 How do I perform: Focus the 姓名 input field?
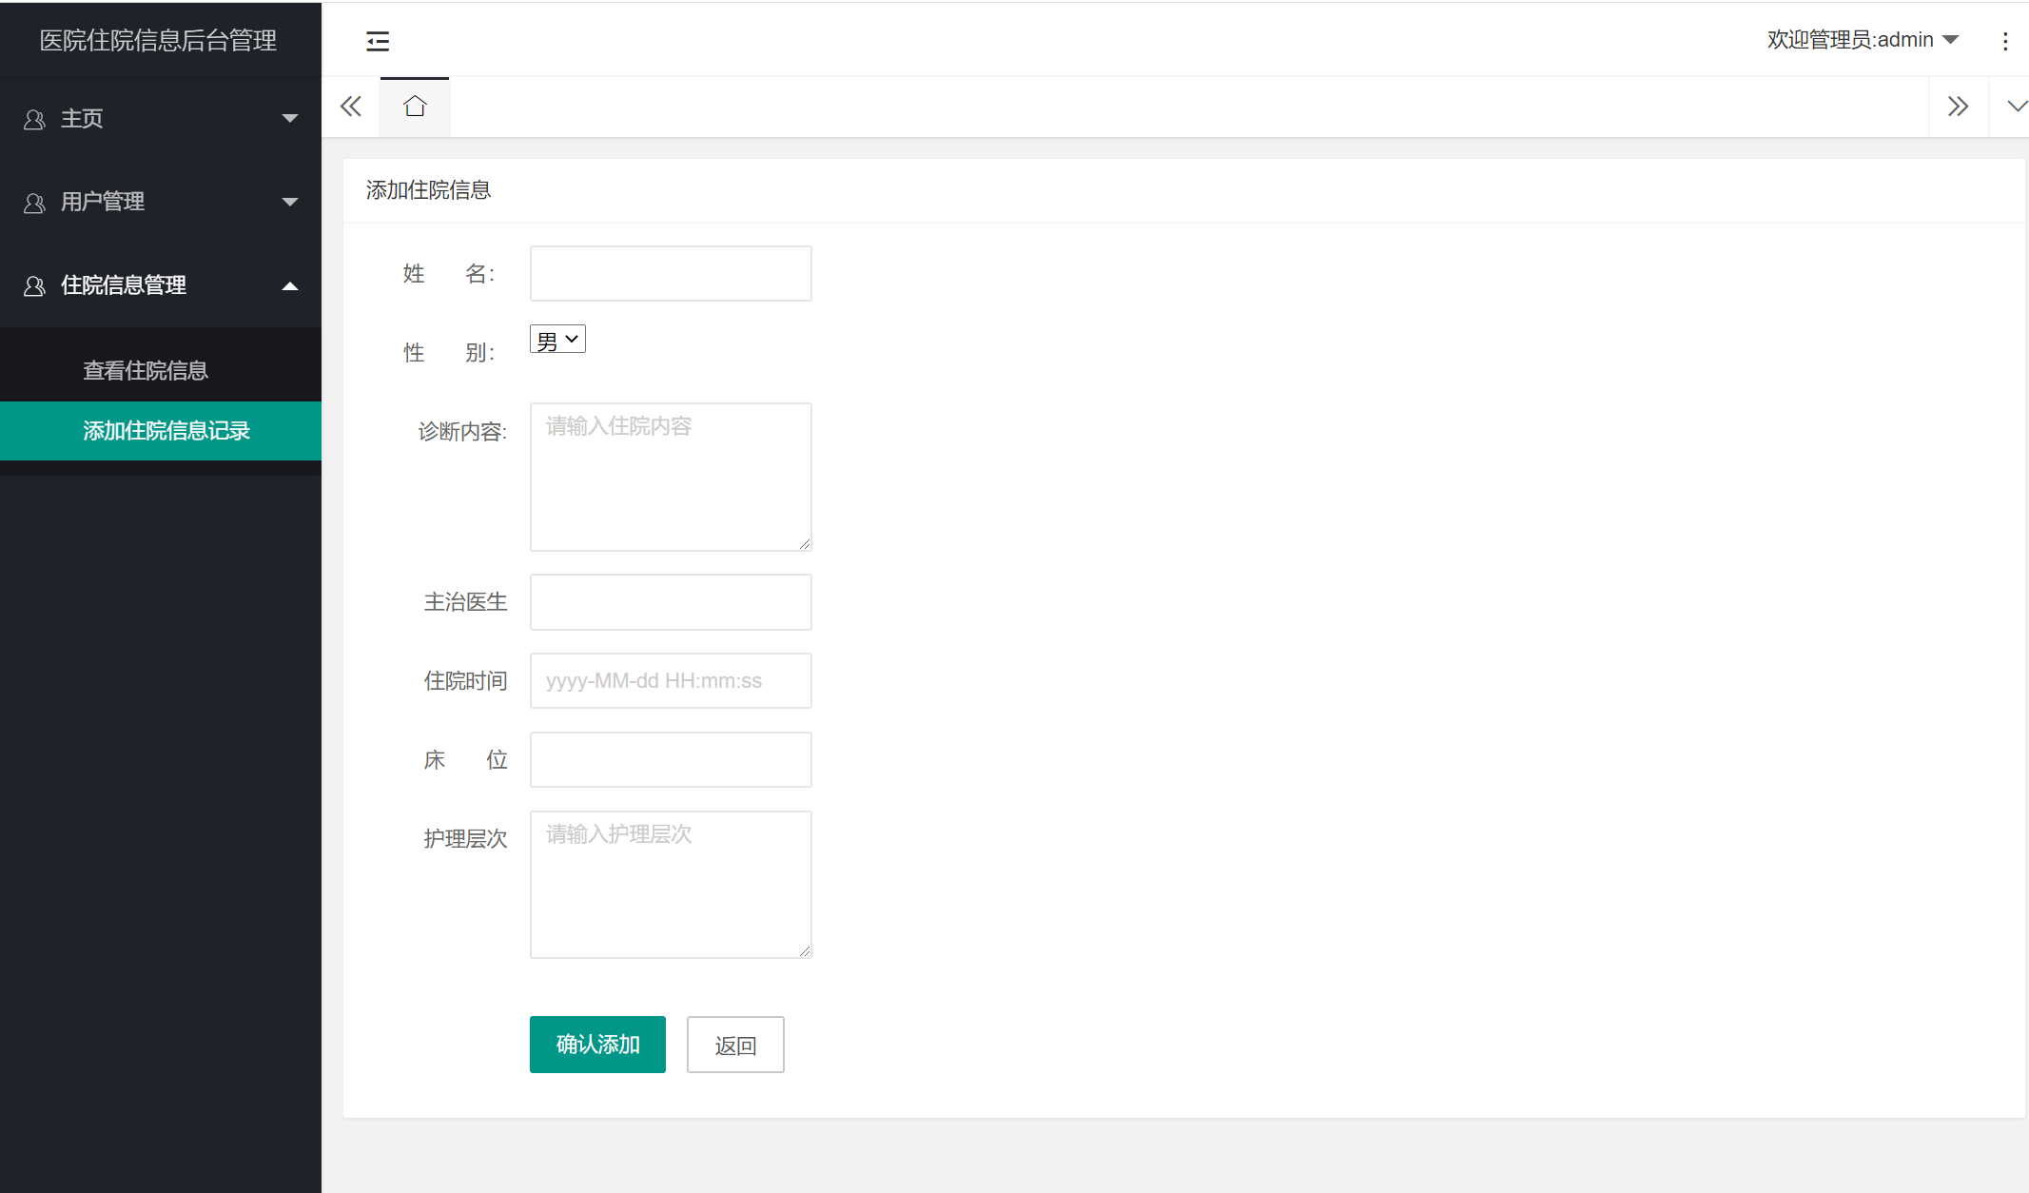671,274
